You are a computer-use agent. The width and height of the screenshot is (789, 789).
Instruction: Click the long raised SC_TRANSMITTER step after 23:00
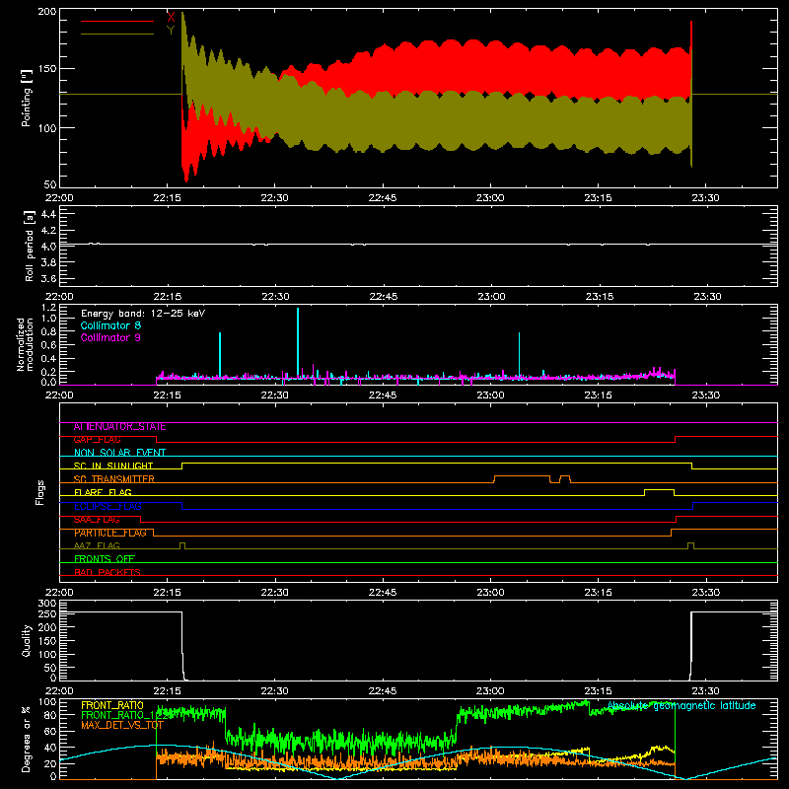point(522,476)
